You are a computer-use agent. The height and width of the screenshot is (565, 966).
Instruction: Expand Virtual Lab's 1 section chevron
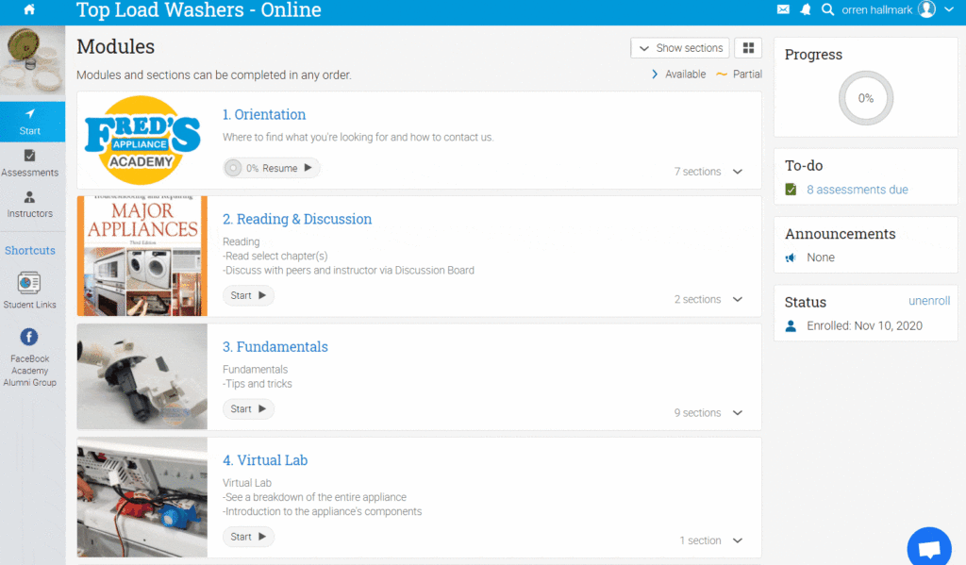pyautogui.click(x=738, y=540)
